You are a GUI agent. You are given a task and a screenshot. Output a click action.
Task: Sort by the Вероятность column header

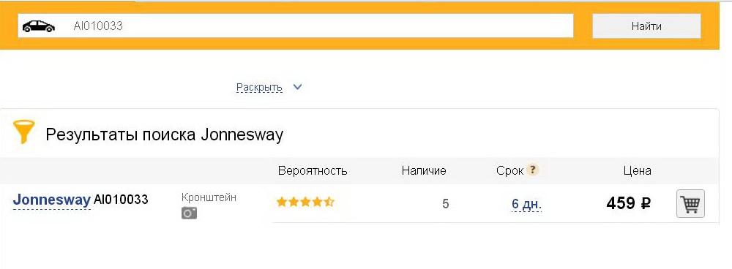pyautogui.click(x=313, y=170)
